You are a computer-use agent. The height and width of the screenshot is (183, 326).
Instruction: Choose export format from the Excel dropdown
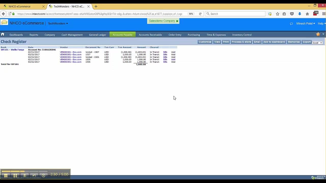(x=318, y=42)
